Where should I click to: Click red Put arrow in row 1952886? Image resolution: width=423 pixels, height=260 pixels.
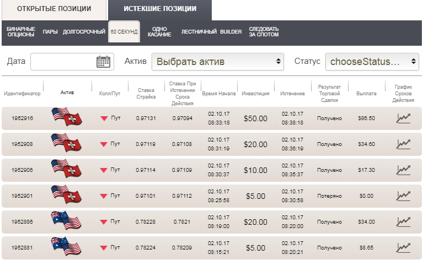click(104, 222)
